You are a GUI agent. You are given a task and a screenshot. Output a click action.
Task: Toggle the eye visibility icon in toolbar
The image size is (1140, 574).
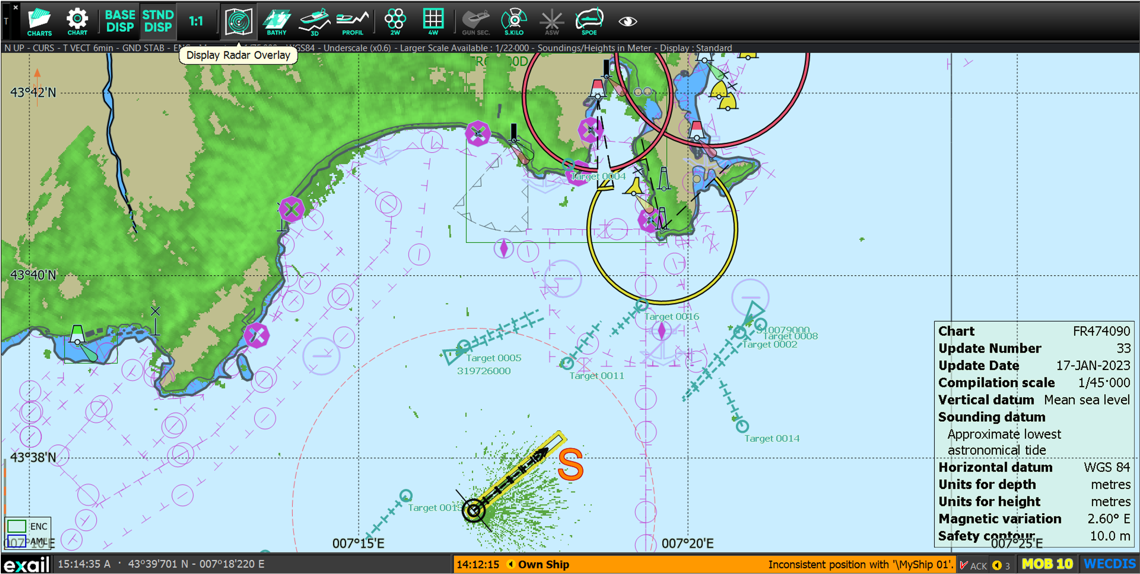click(628, 21)
